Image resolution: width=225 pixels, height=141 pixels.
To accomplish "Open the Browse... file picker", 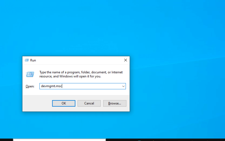I will pyautogui.click(x=115, y=103).
